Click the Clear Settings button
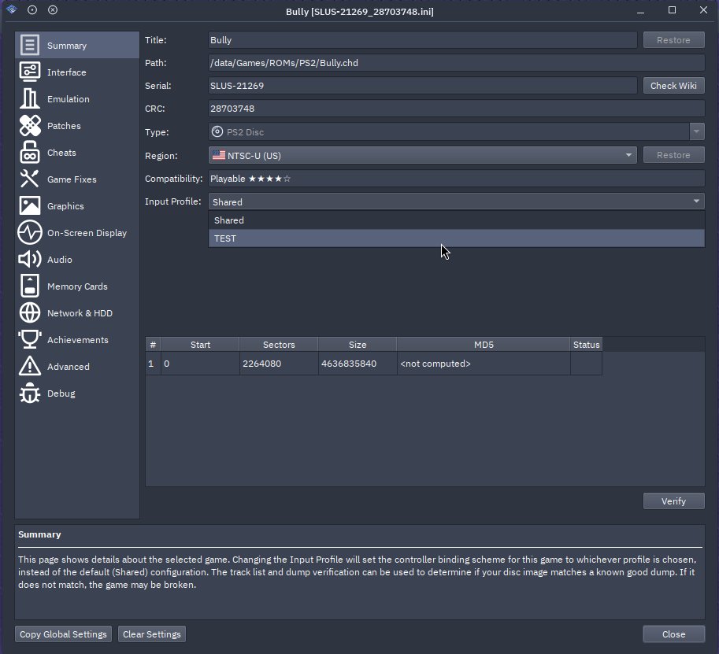 click(152, 634)
